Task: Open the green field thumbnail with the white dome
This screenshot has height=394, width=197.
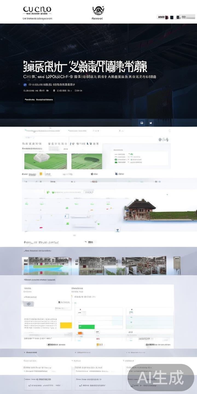Action: pyautogui.click(x=45, y=161)
